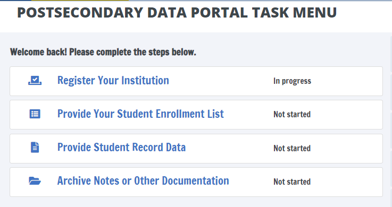Open Archive Notes or Other Documentation

(x=143, y=181)
